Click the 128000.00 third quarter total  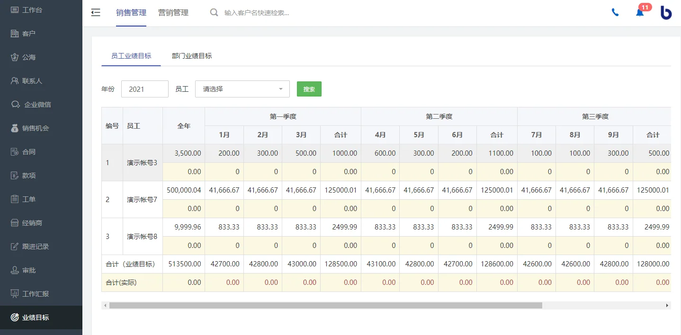pos(653,264)
